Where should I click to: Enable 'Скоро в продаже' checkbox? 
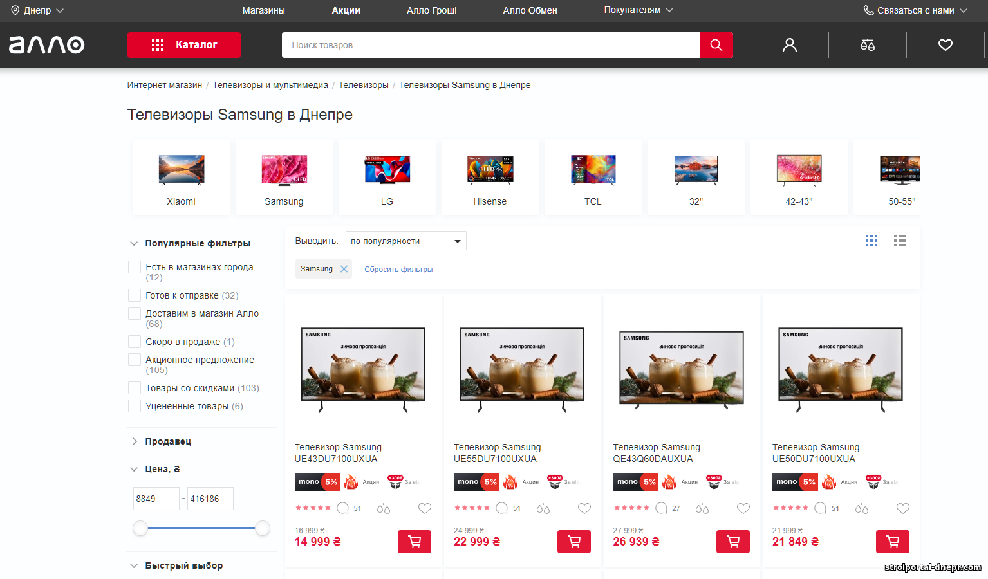135,342
